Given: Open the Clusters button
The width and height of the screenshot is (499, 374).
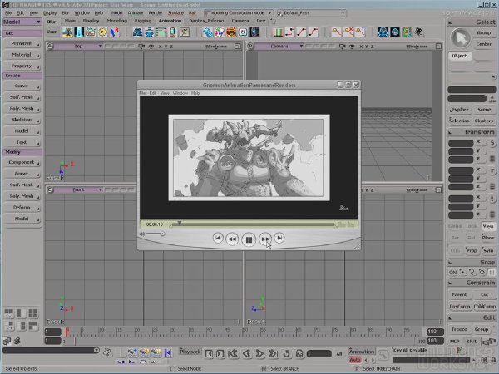Looking at the screenshot, I should coord(484,121).
